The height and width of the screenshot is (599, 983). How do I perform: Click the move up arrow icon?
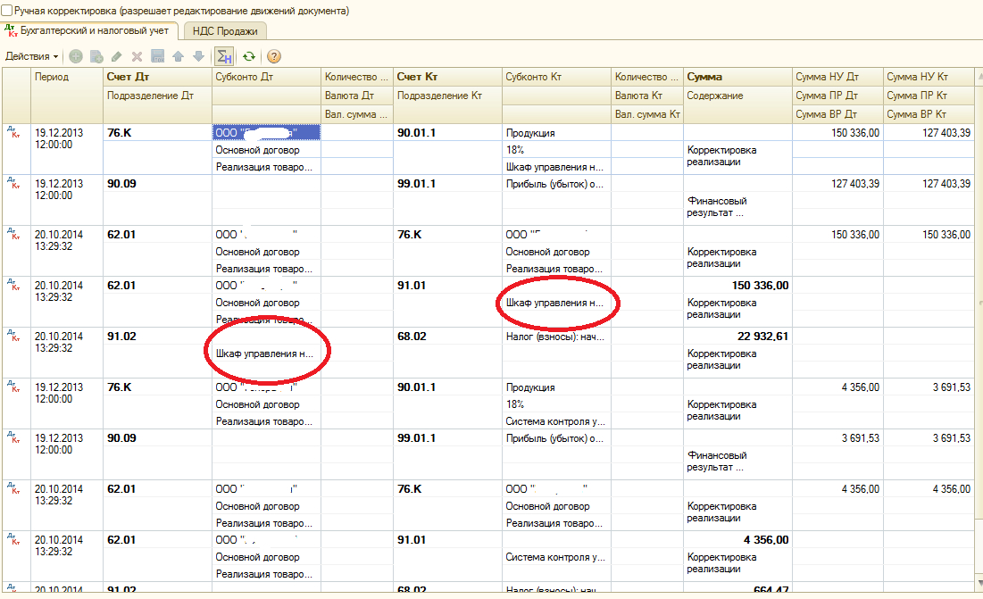pos(178,56)
